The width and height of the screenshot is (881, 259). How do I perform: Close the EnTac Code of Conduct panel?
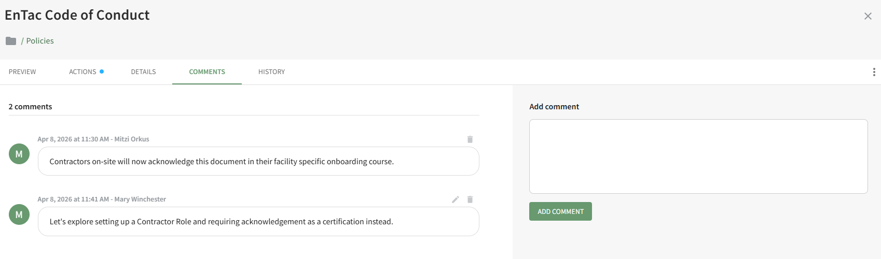868,16
